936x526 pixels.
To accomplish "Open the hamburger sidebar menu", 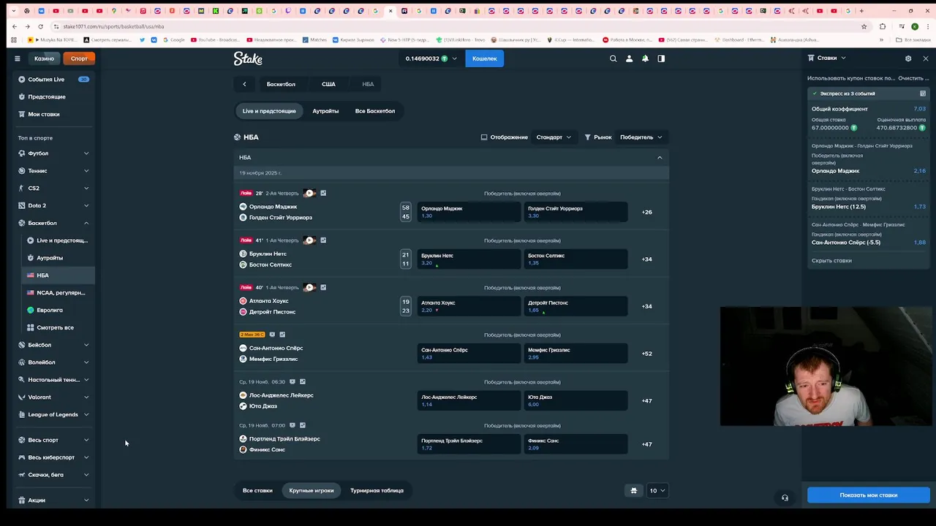I will pos(18,58).
